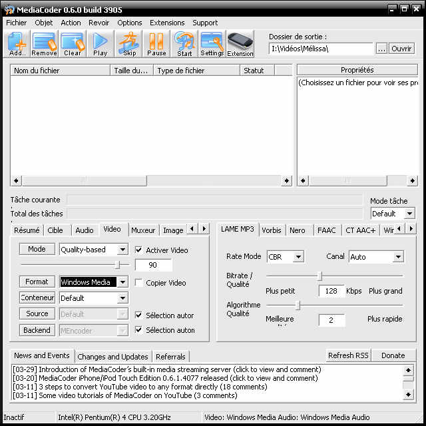Open Settings from the toolbar

[x=212, y=44]
